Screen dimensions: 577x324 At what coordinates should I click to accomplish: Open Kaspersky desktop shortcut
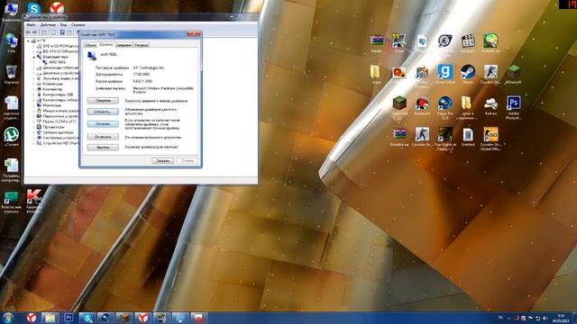34,201
